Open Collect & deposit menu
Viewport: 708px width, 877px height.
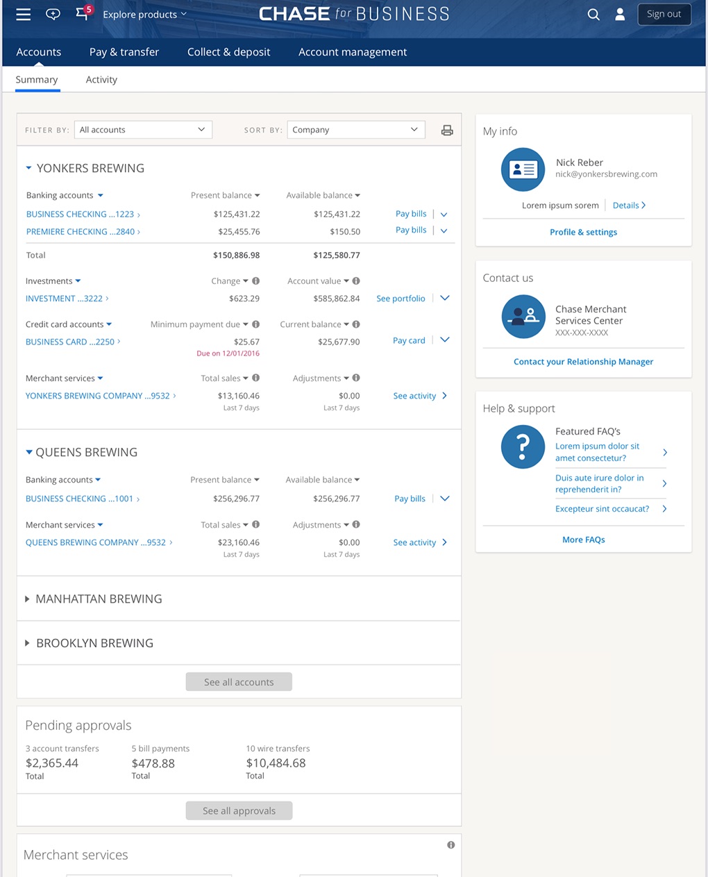click(x=228, y=52)
